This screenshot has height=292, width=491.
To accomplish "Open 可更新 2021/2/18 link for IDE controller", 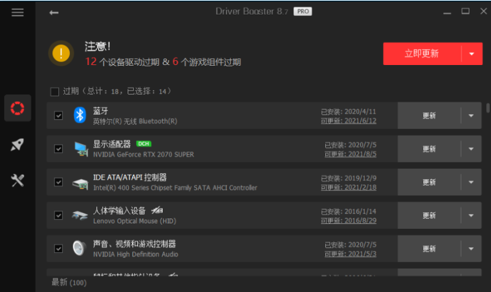I will point(349,188).
